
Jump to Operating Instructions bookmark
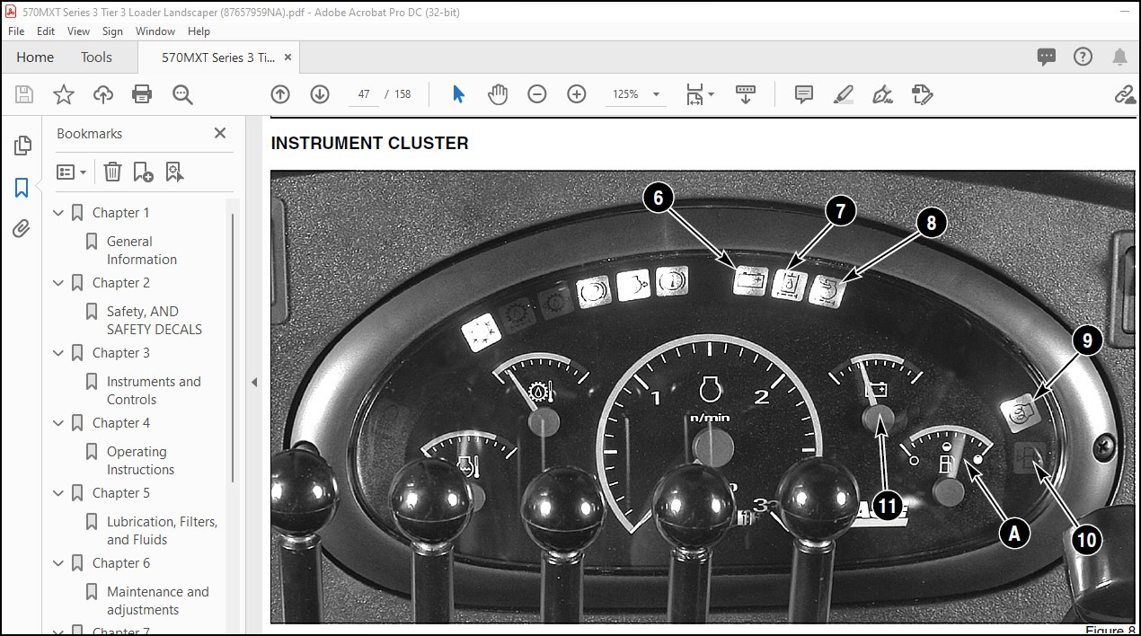pyautogui.click(x=140, y=461)
